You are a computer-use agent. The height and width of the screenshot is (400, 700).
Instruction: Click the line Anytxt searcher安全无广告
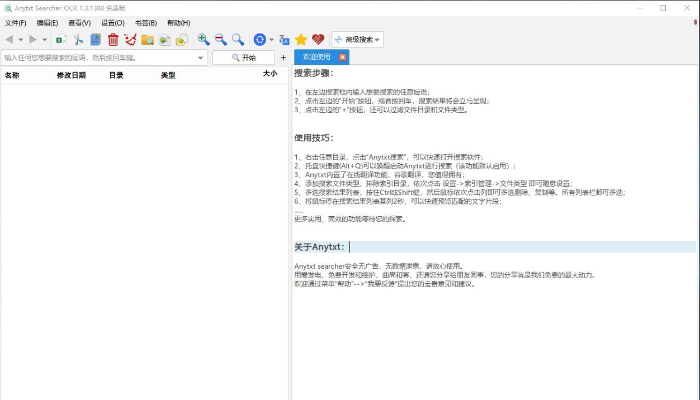[x=379, y=266]
